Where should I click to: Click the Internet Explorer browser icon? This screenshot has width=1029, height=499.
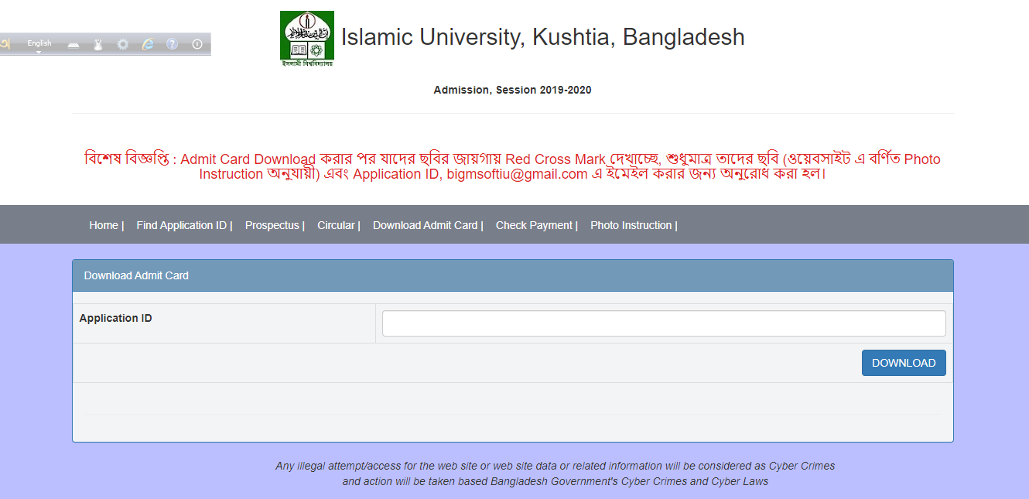[147, 44]
